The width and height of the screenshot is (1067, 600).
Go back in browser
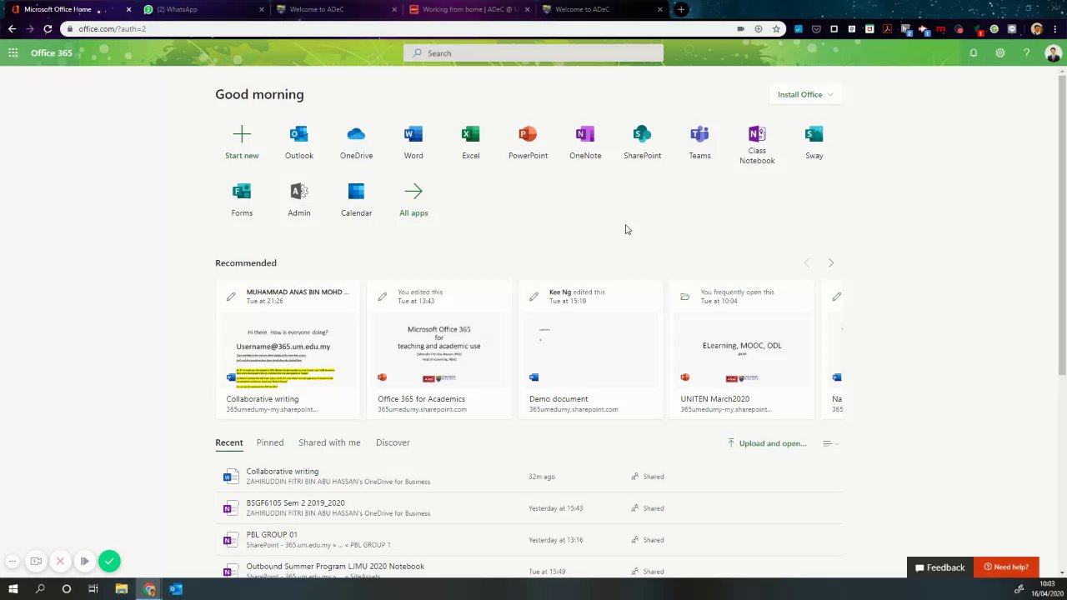[12, 28]
